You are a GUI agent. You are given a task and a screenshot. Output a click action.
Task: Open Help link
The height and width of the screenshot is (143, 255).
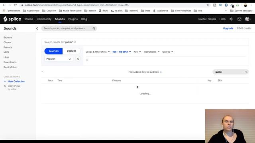(x=222, y=19)
